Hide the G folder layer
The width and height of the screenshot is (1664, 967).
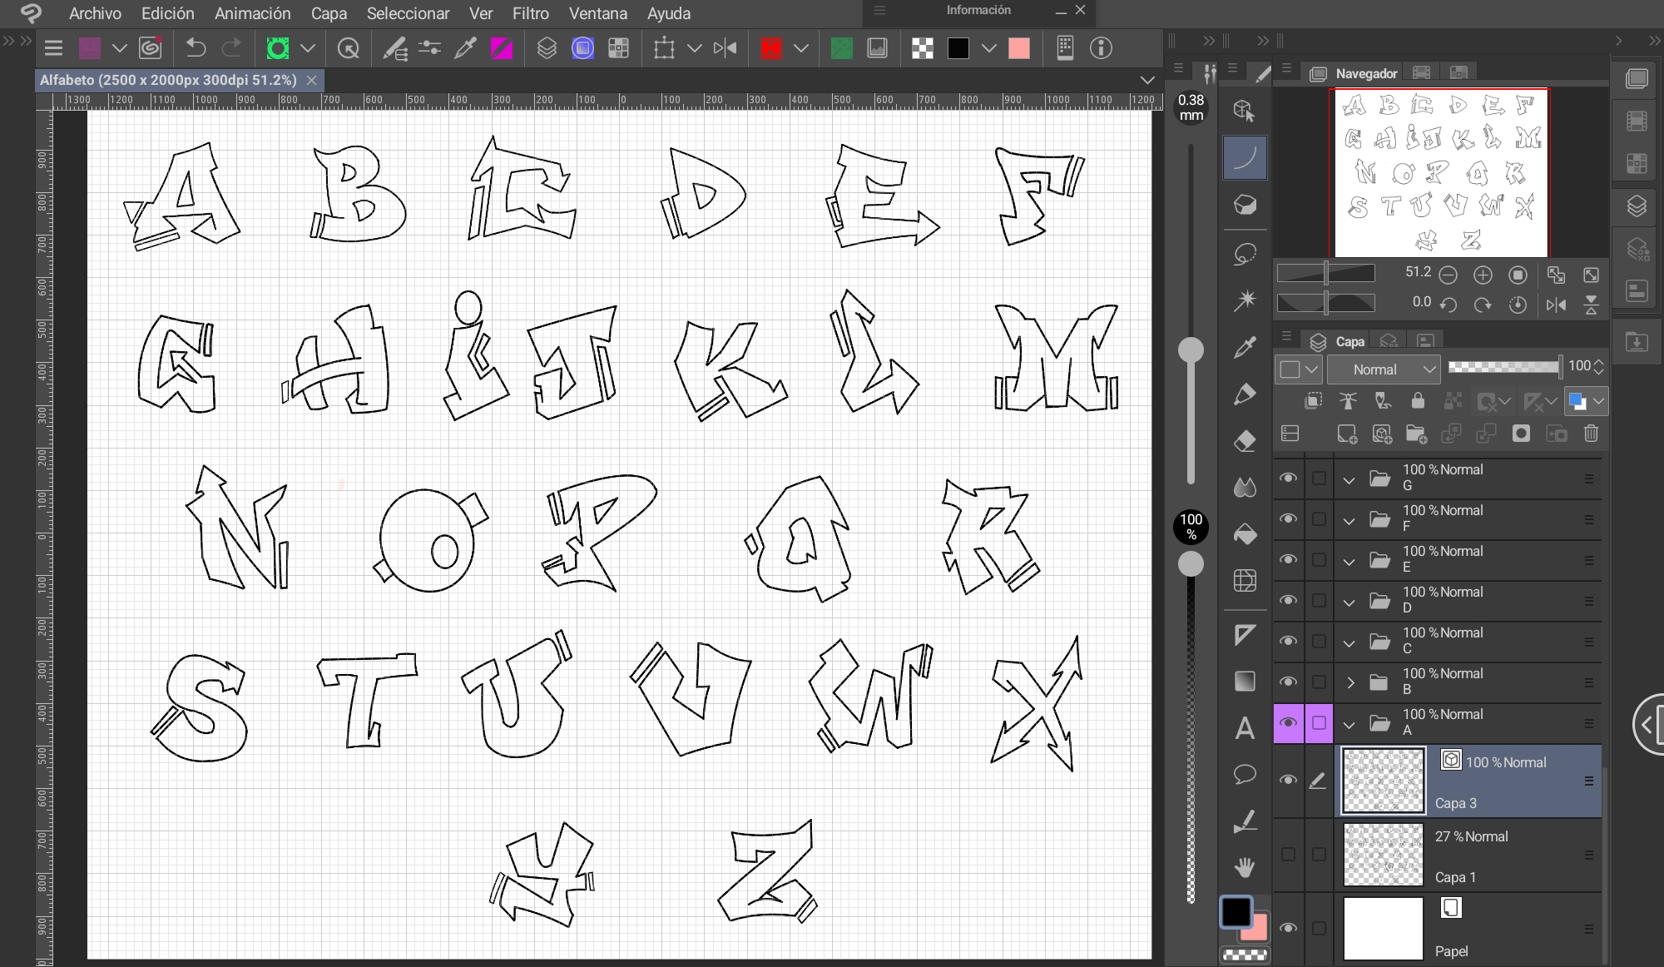point(1288,478)
